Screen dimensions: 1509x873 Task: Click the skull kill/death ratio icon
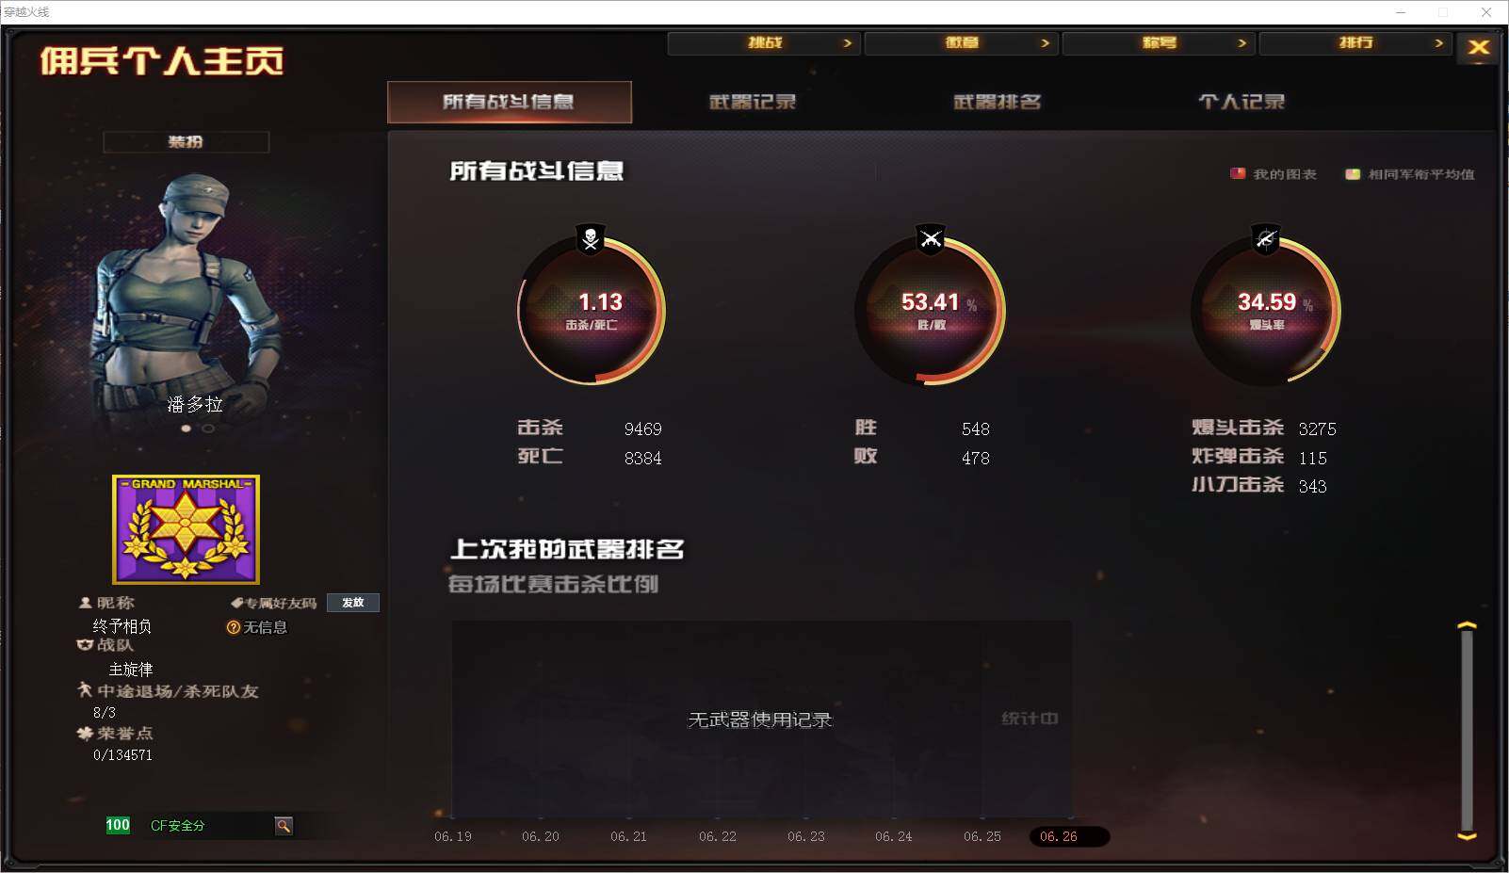591,239
